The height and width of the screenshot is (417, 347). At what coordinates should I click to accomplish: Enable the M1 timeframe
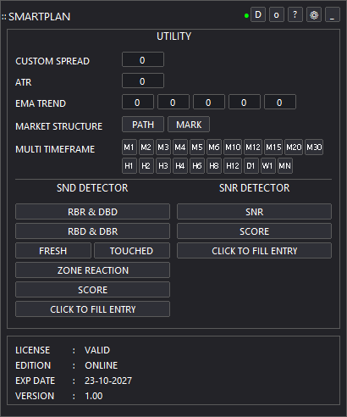click(129, 147)
